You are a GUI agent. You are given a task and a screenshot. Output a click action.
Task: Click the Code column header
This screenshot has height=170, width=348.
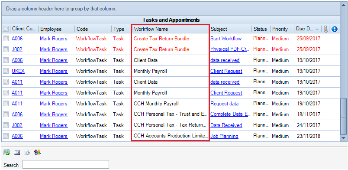93,29
